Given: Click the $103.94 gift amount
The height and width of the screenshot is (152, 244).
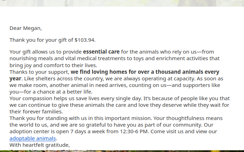Looking at the screenshot, I should (84, 40).
